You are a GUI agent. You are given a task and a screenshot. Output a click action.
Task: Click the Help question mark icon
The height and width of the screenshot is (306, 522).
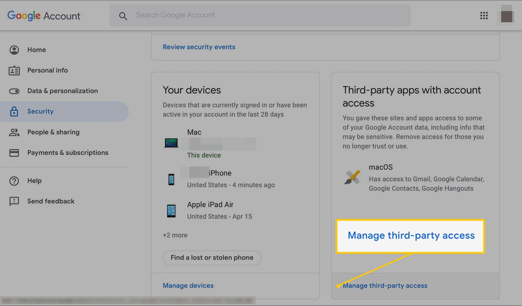(14, 181)
